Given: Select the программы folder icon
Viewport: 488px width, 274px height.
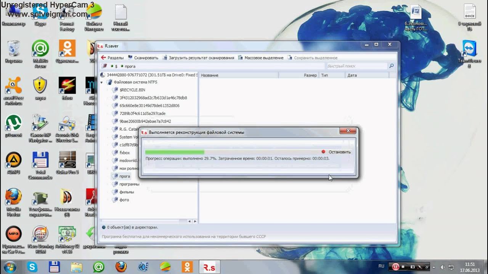Looking at the screenshot, I should (115, 184).
